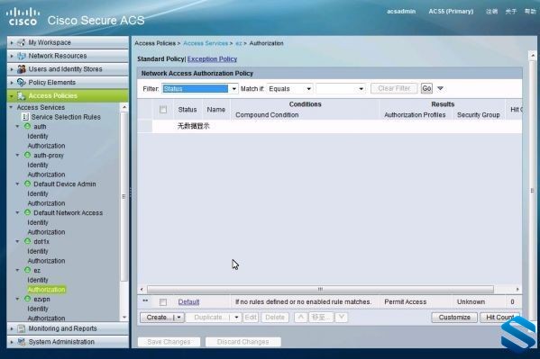Screen dimensions: 540x359
Task: Open the Policy Elements menu section
Action: coord(68,83)
